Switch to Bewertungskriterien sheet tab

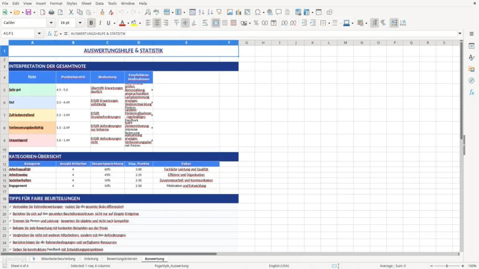pyautogui.click(x=122, y=259)
